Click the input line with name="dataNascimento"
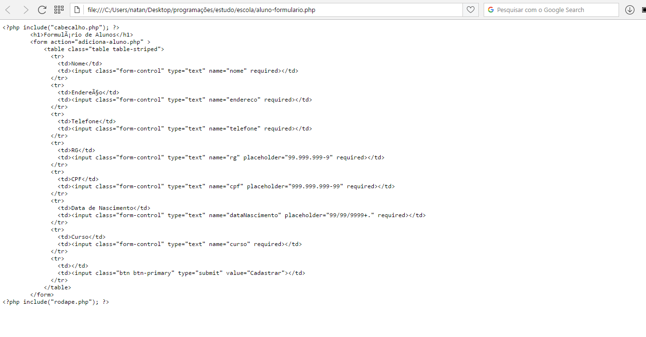The height and width of the screenshot is (337, 646). pos(242,215)
